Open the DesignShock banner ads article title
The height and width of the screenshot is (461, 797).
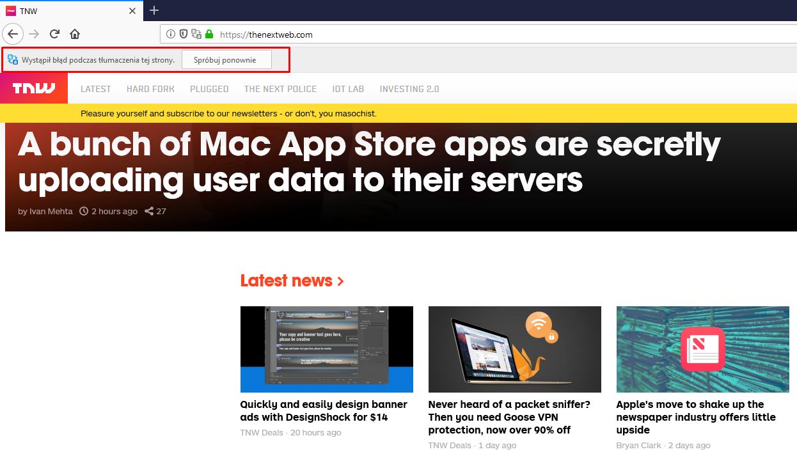(324, 410)
